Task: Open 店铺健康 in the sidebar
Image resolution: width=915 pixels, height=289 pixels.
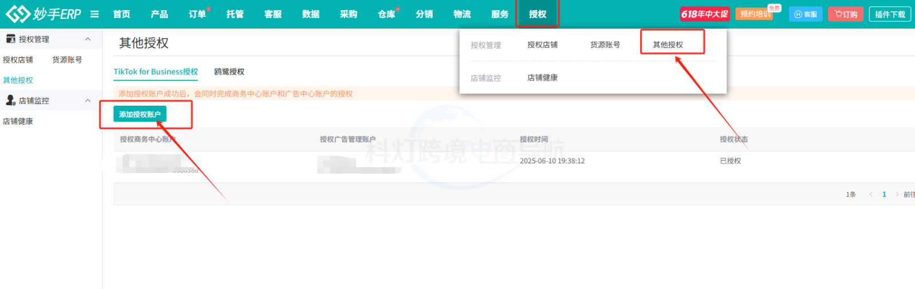Action: pos(18,122)
